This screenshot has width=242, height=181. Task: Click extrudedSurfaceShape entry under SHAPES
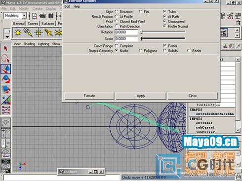215,114
